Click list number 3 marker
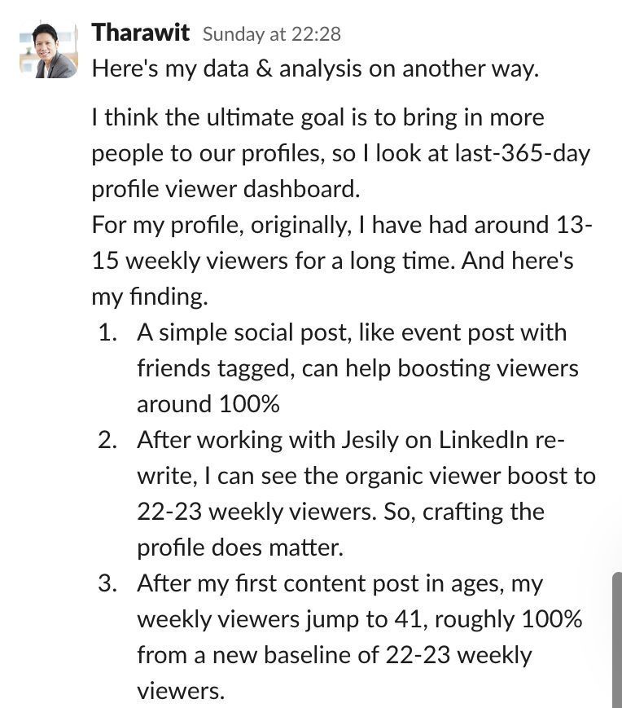Image resolution: width=622 pixels, height=708 pixels. coord(107,583)
